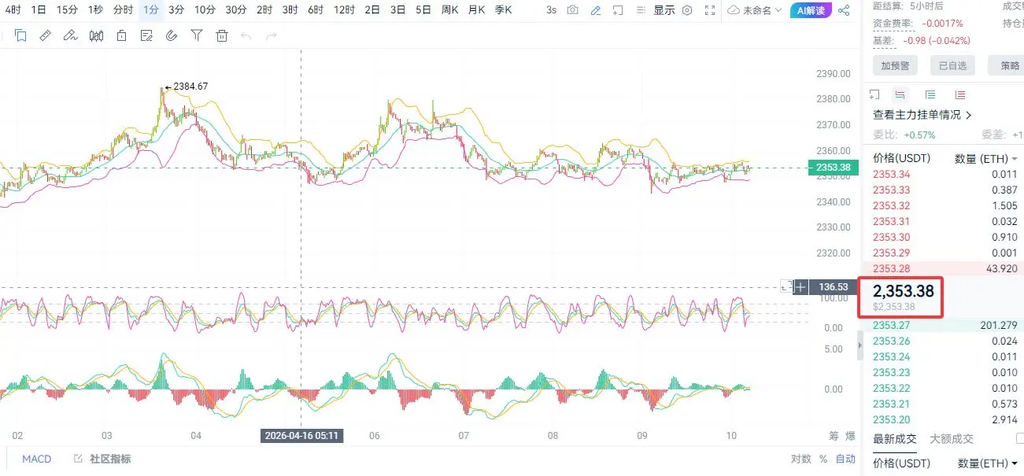Switch to 15分 timeframe
The width and height of the screenshot is (1024, 476).
click(67, 10)
